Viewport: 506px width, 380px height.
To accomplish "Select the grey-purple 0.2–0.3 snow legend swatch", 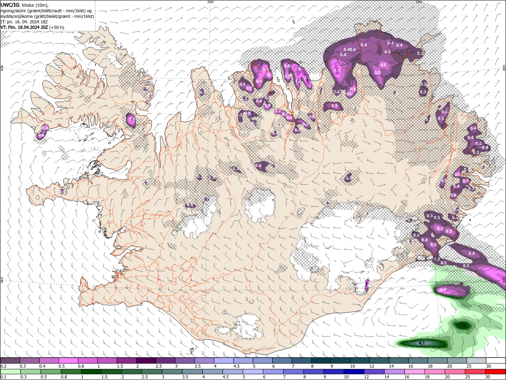I will pyautogui.click(x=10, y=361).
